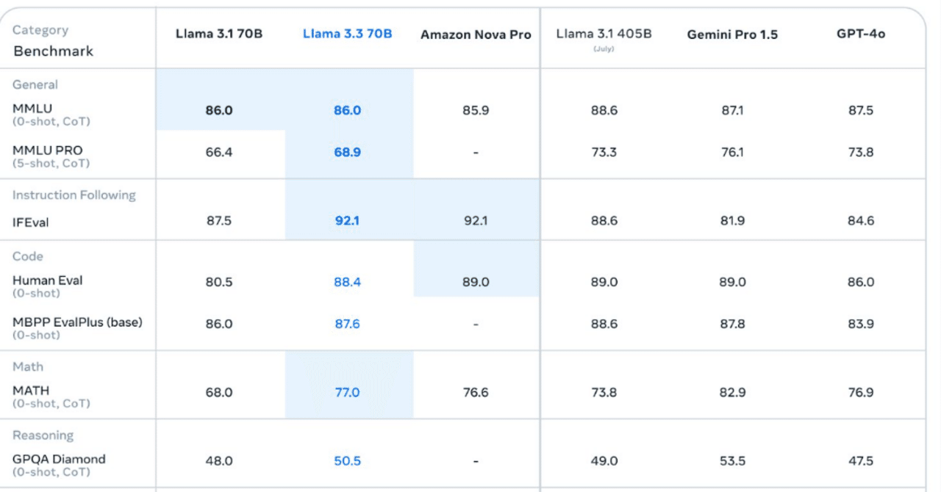Click the IFEval benchmark row label
Image resolution: width=941 pixels, height=492 pixels.
pos(31,222)
